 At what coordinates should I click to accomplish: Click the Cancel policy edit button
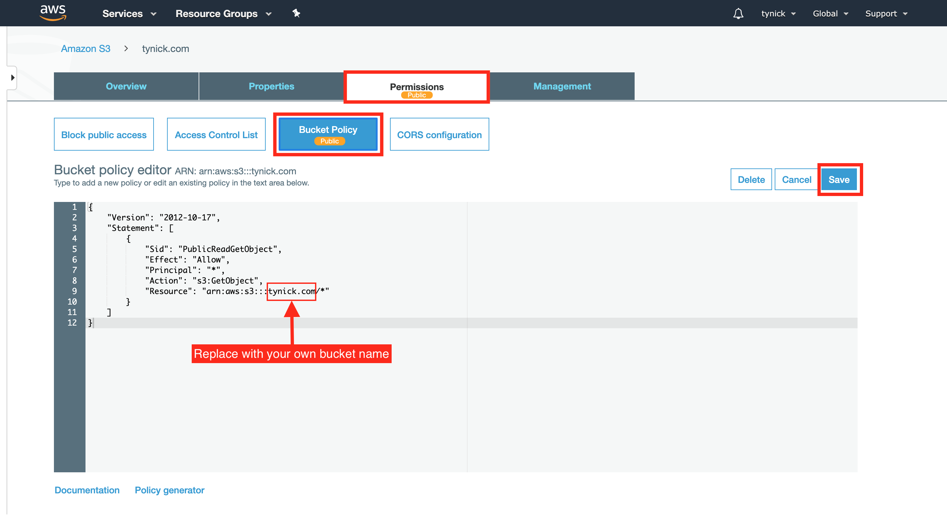click(797, 180)
